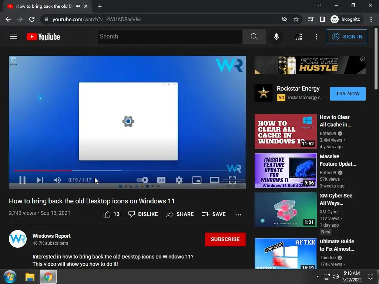Click the page vertical scrollbar

tap(376, 59)
